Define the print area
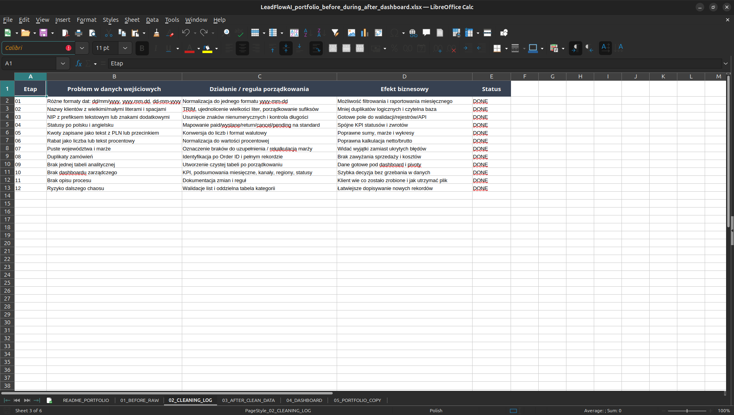Viewport: 734px width, 415px height. [456, 33]
